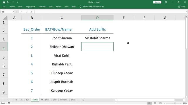Open the Home ribbon tab
Viewport: 188px width, 105px height.
tap(12, 7)
